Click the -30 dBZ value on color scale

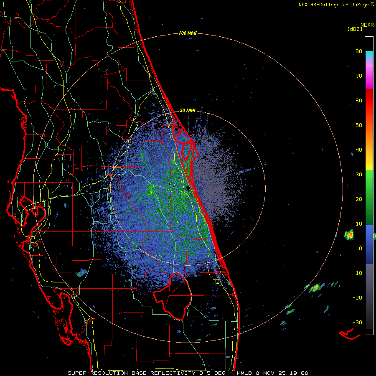click(357, 322)
